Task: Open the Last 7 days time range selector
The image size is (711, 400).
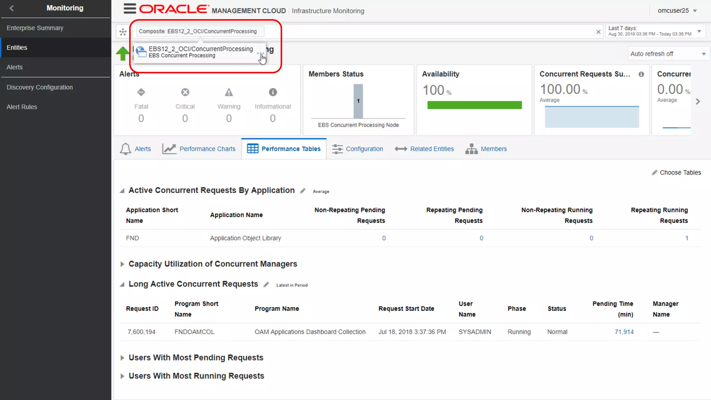Action: [x=655, y=31]
